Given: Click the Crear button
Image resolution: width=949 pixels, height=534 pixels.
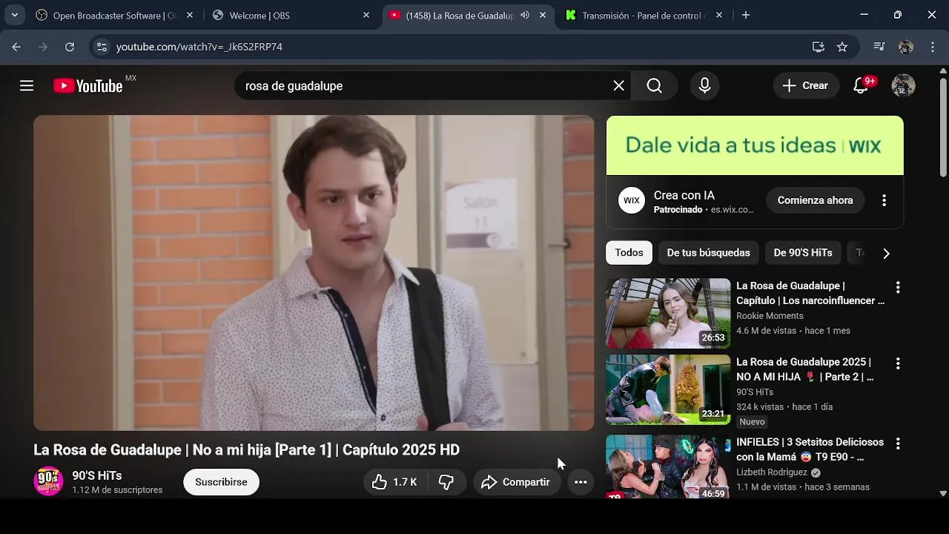Looking at the screenshot, I should [x=806, y=86].
